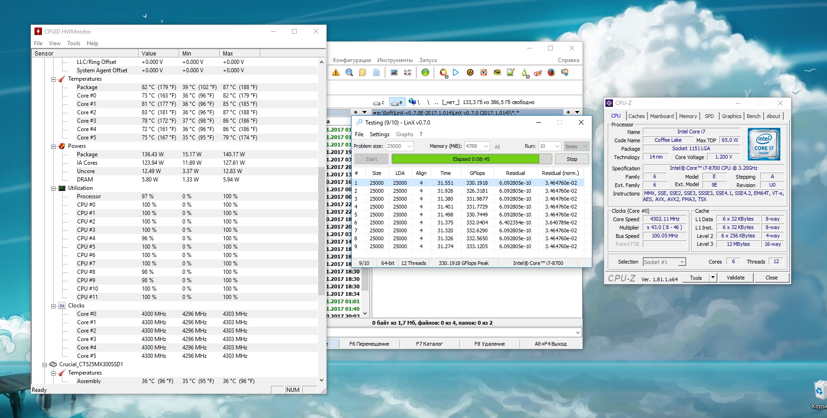Launch the yellow PDF toolbar icon
The image size is (827, 418).
(497, 72)
